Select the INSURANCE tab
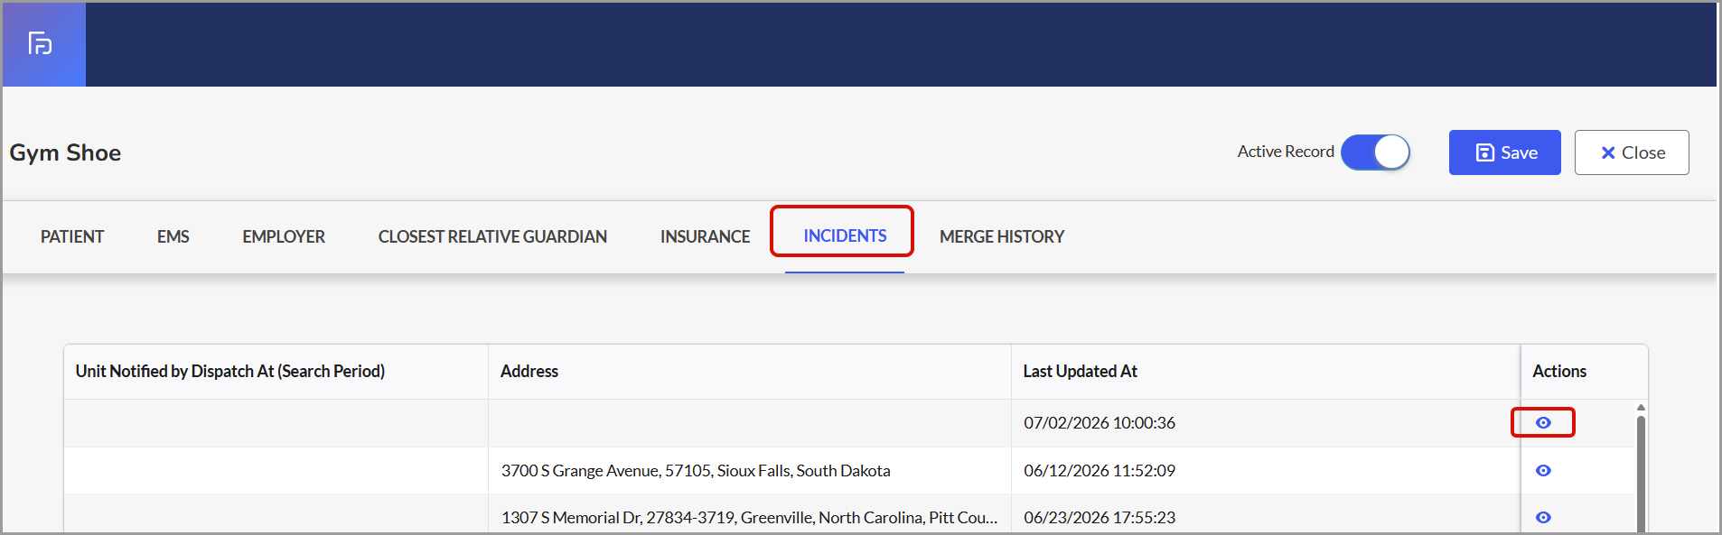 tap(705, 236)
